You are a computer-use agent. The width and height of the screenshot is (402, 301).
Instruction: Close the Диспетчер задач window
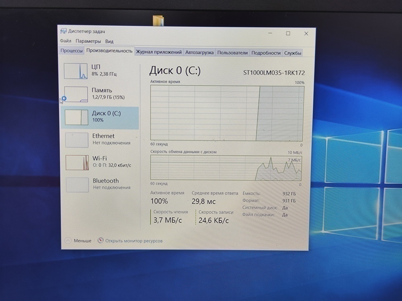click(306, 34)
